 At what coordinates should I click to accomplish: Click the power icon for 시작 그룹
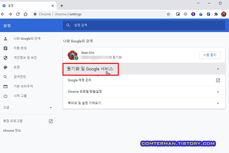(6, 96)
